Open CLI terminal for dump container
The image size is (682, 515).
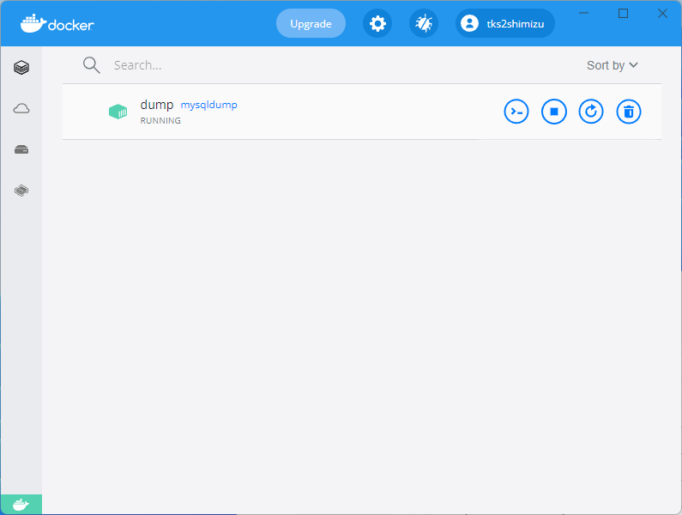tap(516, 112)
